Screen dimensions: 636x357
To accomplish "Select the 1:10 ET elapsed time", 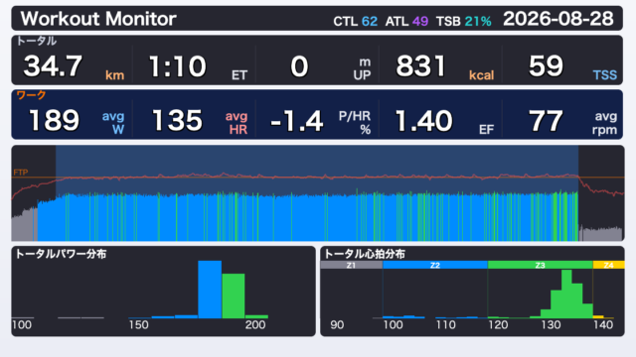I will tap(198, 66).
